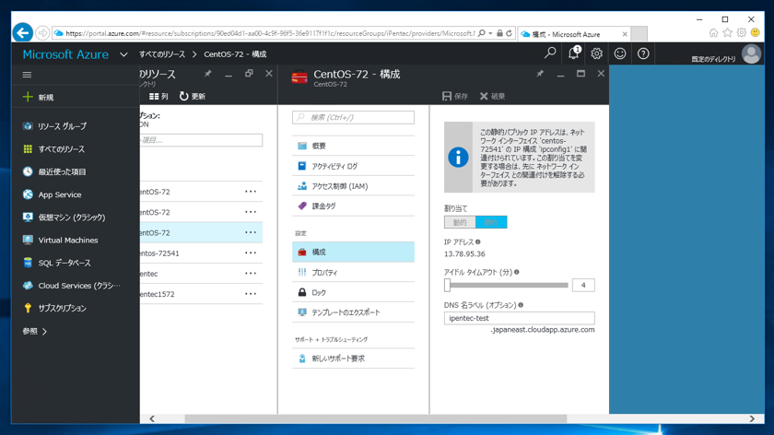Screen dimensions: 774x435
Task: Open the Azure portal search magnifier
Action: [550, 53]
